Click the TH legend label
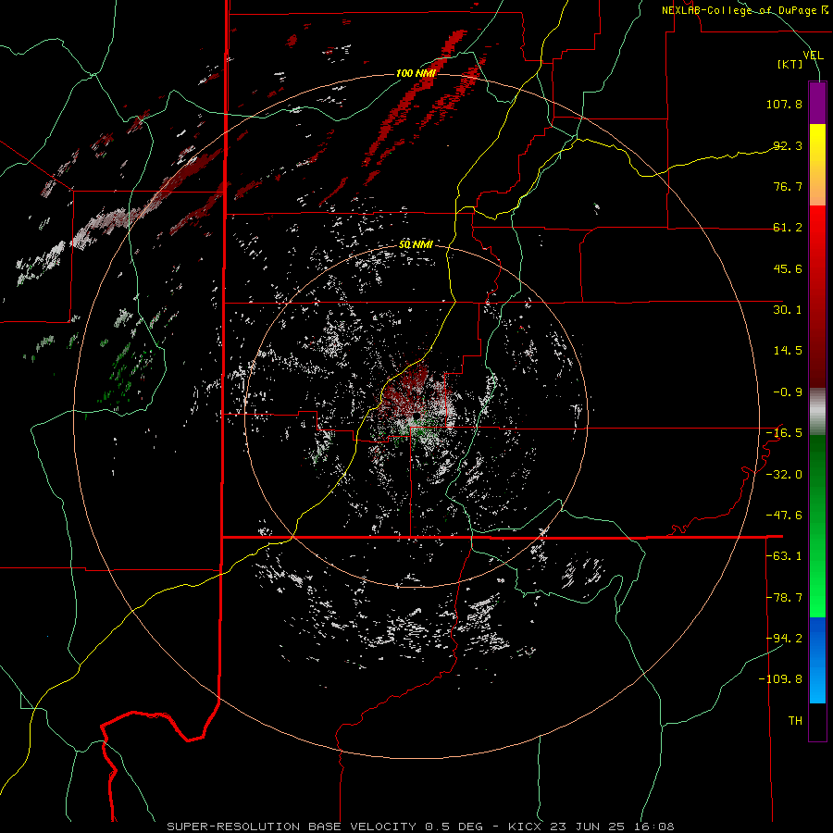 (x=795, y=721)
